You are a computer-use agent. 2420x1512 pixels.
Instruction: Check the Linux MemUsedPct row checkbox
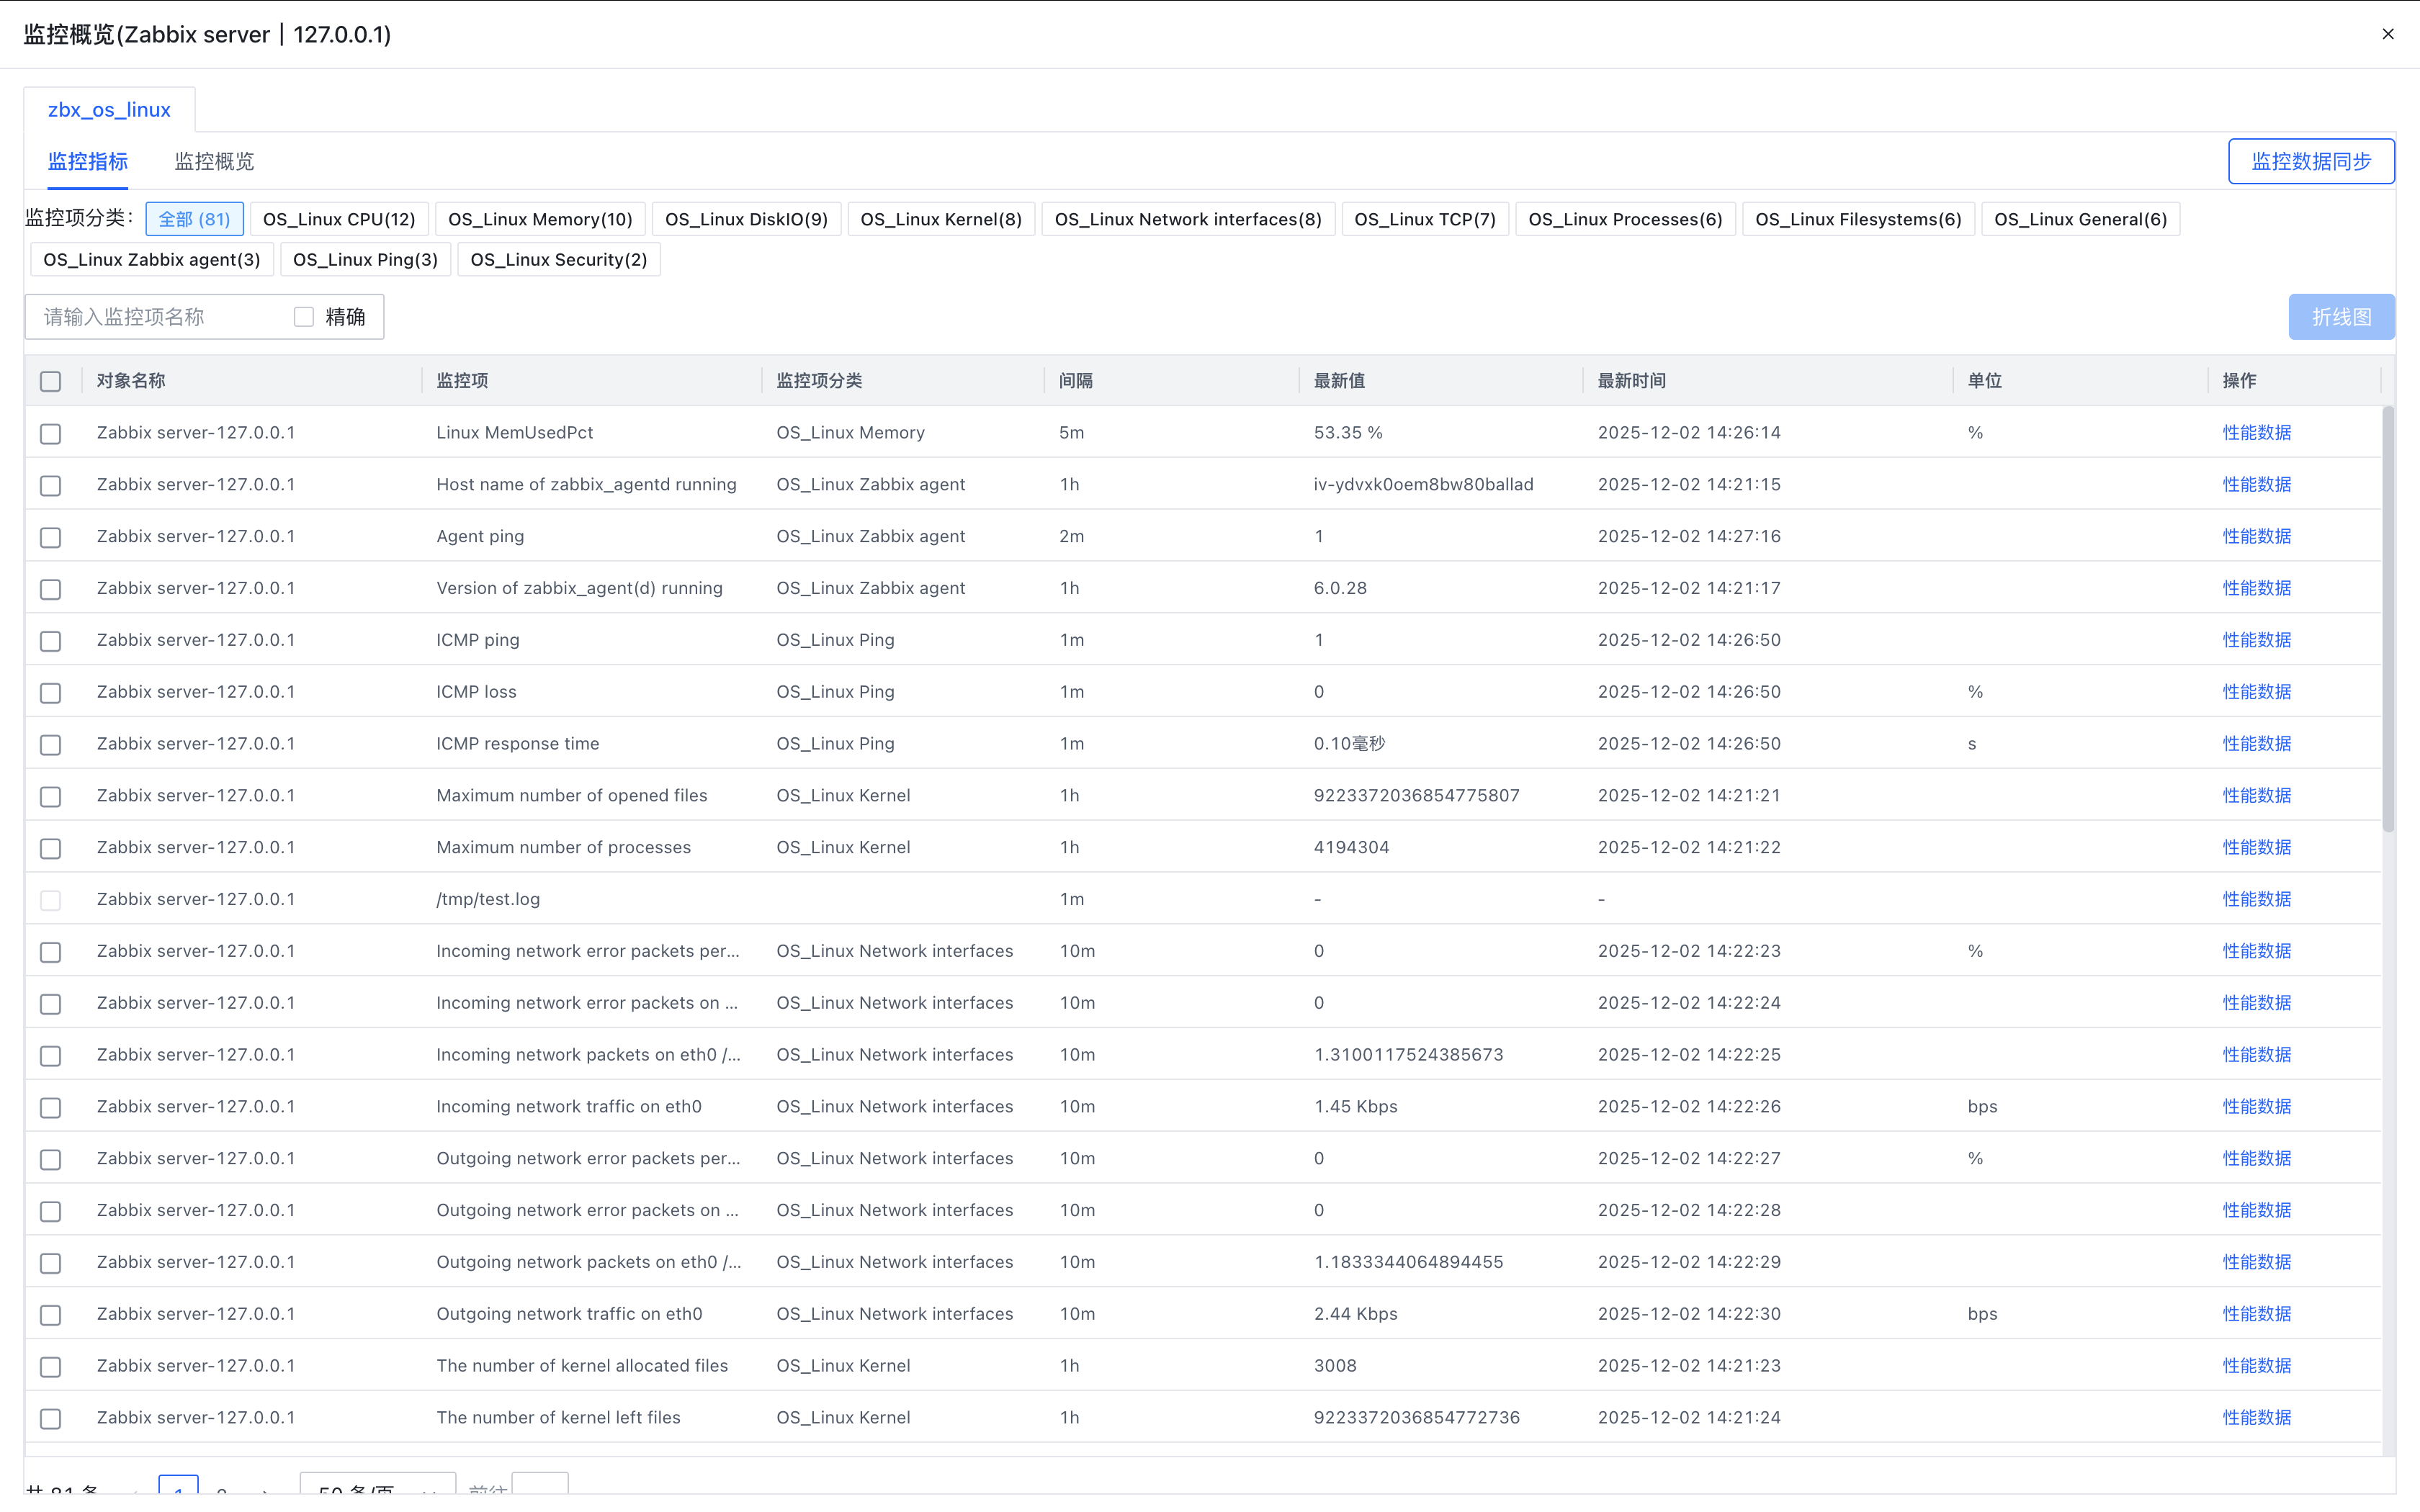[x=51, y=433]
